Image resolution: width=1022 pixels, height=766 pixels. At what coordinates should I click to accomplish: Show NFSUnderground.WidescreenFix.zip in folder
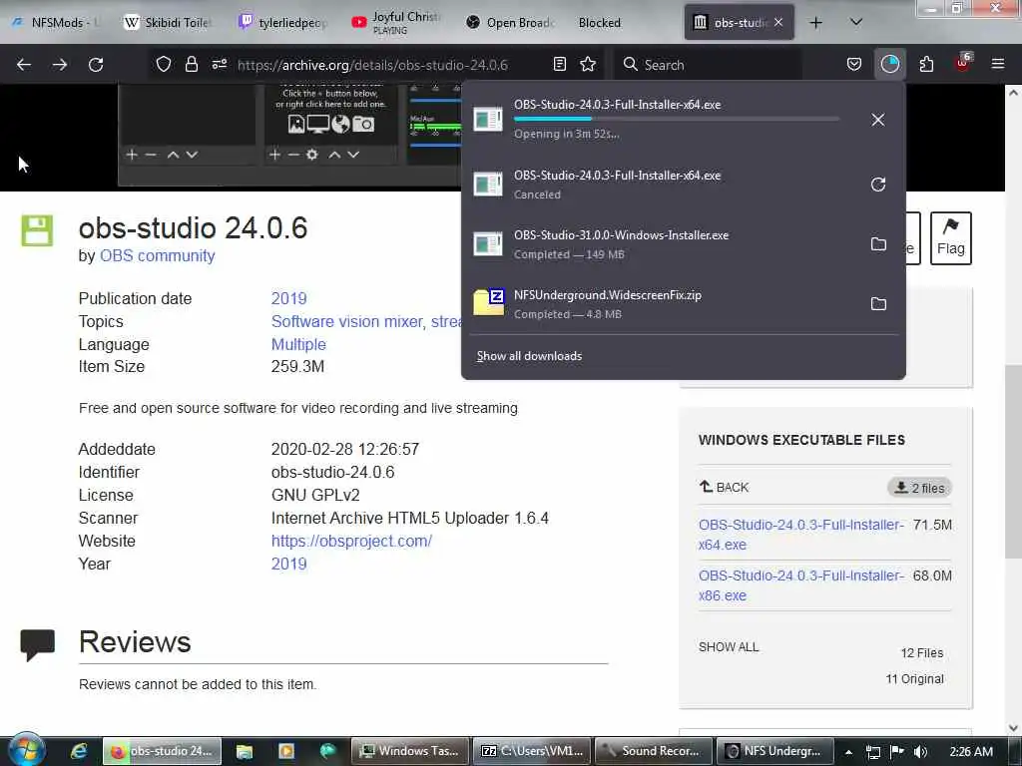(878, 303)
